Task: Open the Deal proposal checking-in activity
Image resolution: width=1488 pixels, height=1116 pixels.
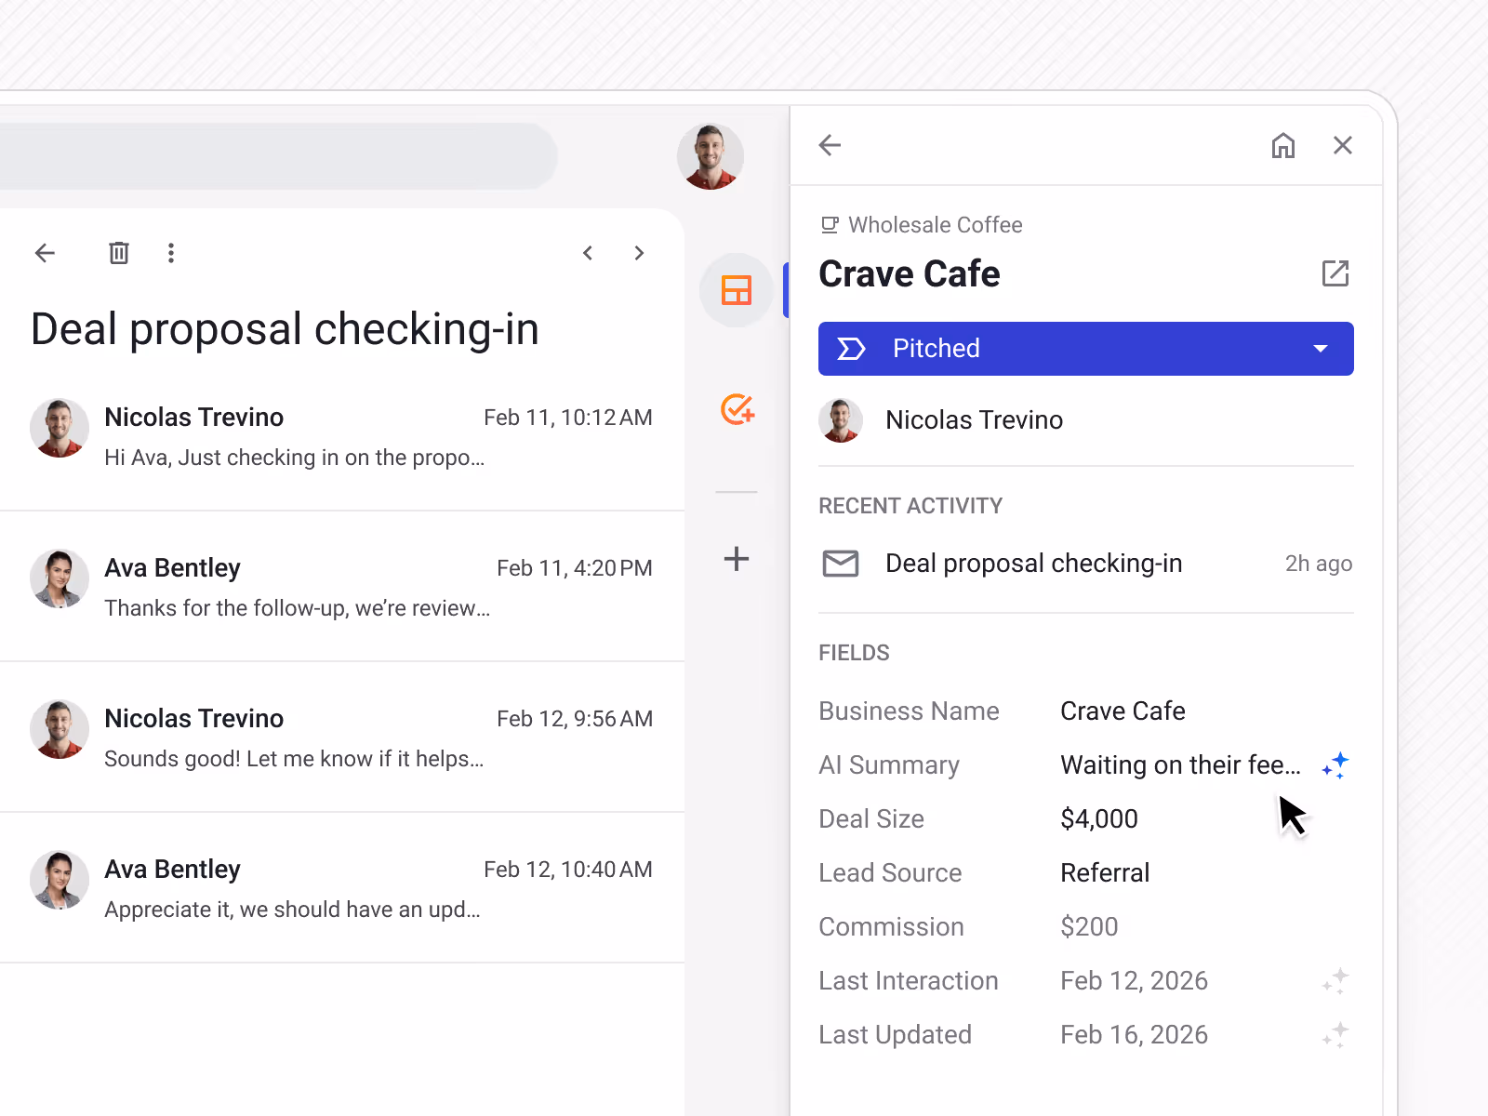Action: [1033, 563]
